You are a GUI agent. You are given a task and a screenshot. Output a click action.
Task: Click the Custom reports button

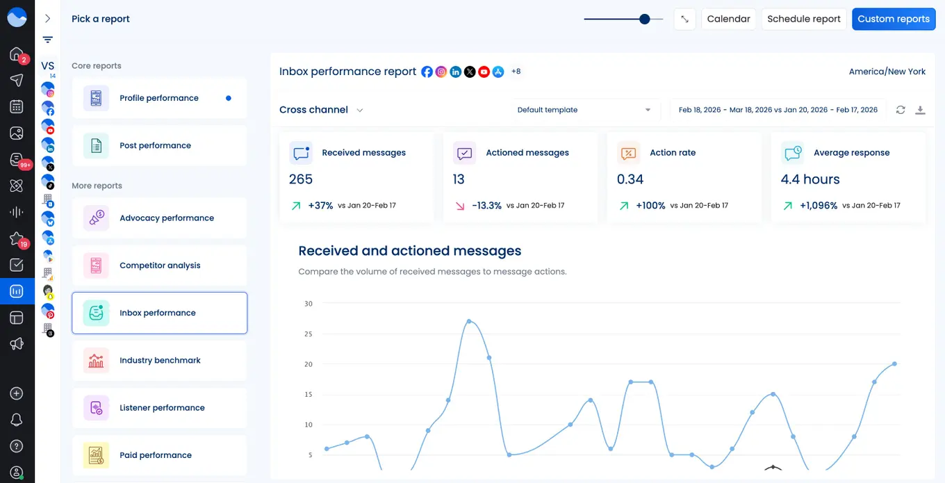pyautogui.click(x=894, y=19)
